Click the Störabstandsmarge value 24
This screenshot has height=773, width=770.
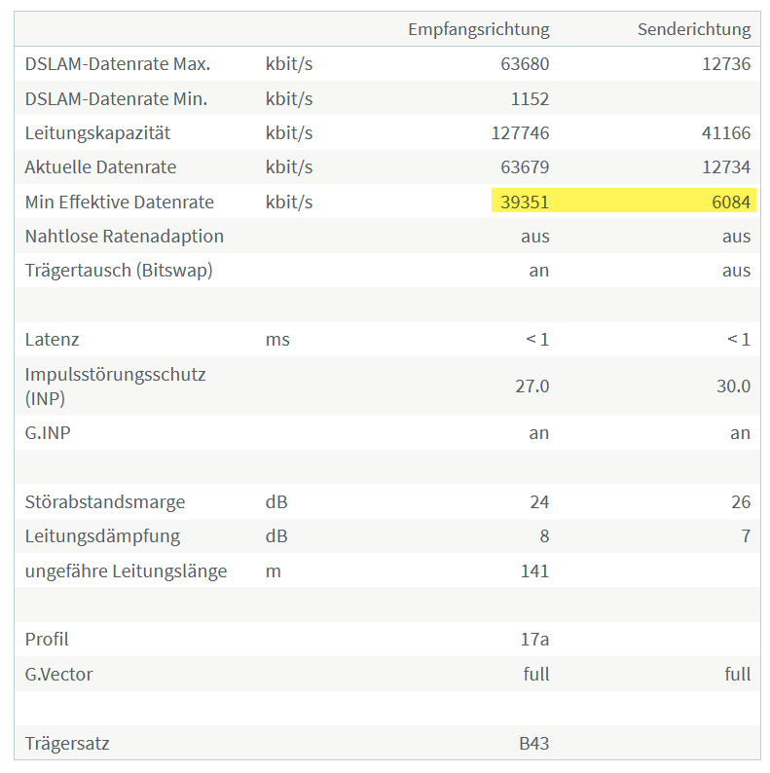(539, 501)
